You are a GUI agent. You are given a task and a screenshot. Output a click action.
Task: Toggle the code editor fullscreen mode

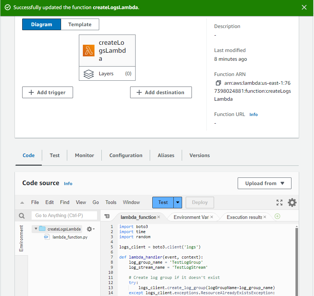coord(279,203)
